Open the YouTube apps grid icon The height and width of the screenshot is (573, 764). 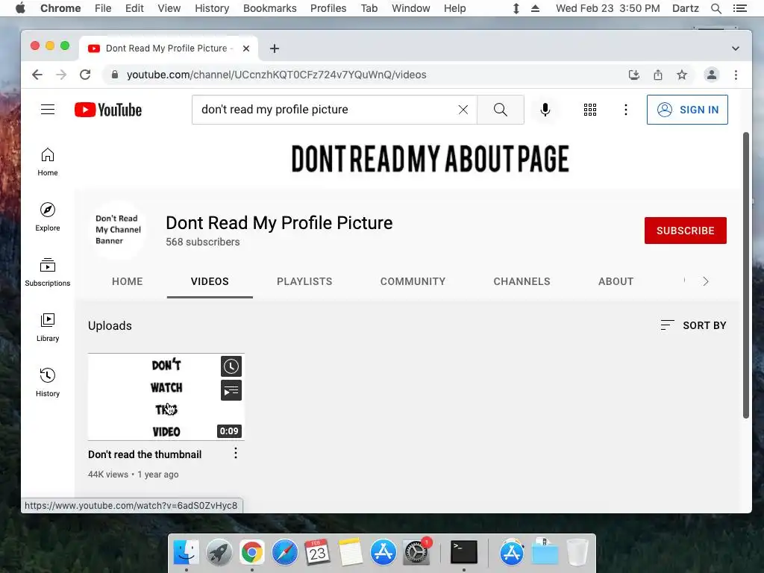pos(590,110)
